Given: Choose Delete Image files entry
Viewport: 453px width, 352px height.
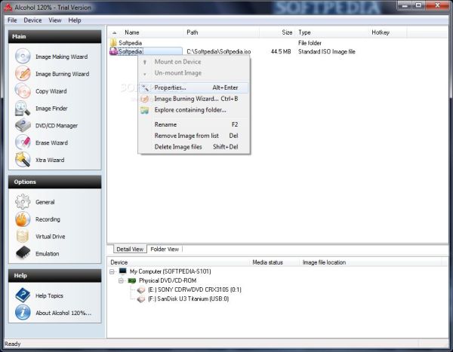Looking at the screenshot, I should coord(193,147).
